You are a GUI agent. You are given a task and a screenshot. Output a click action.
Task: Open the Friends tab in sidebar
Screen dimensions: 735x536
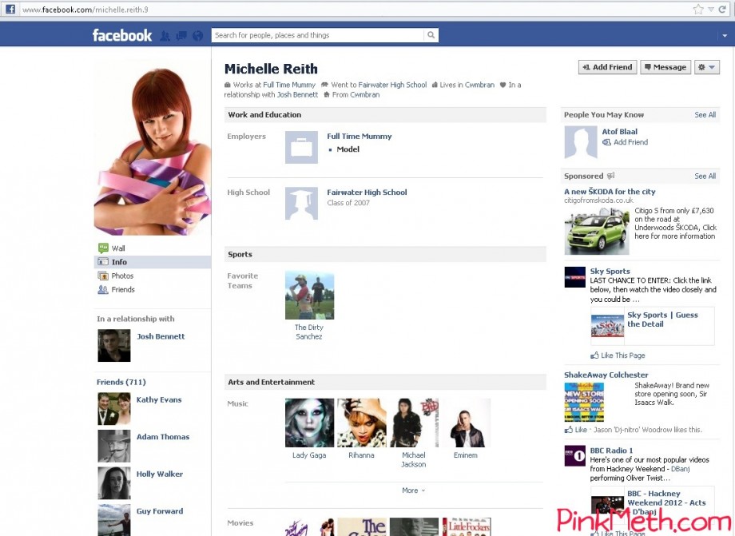tap(123, 289)
